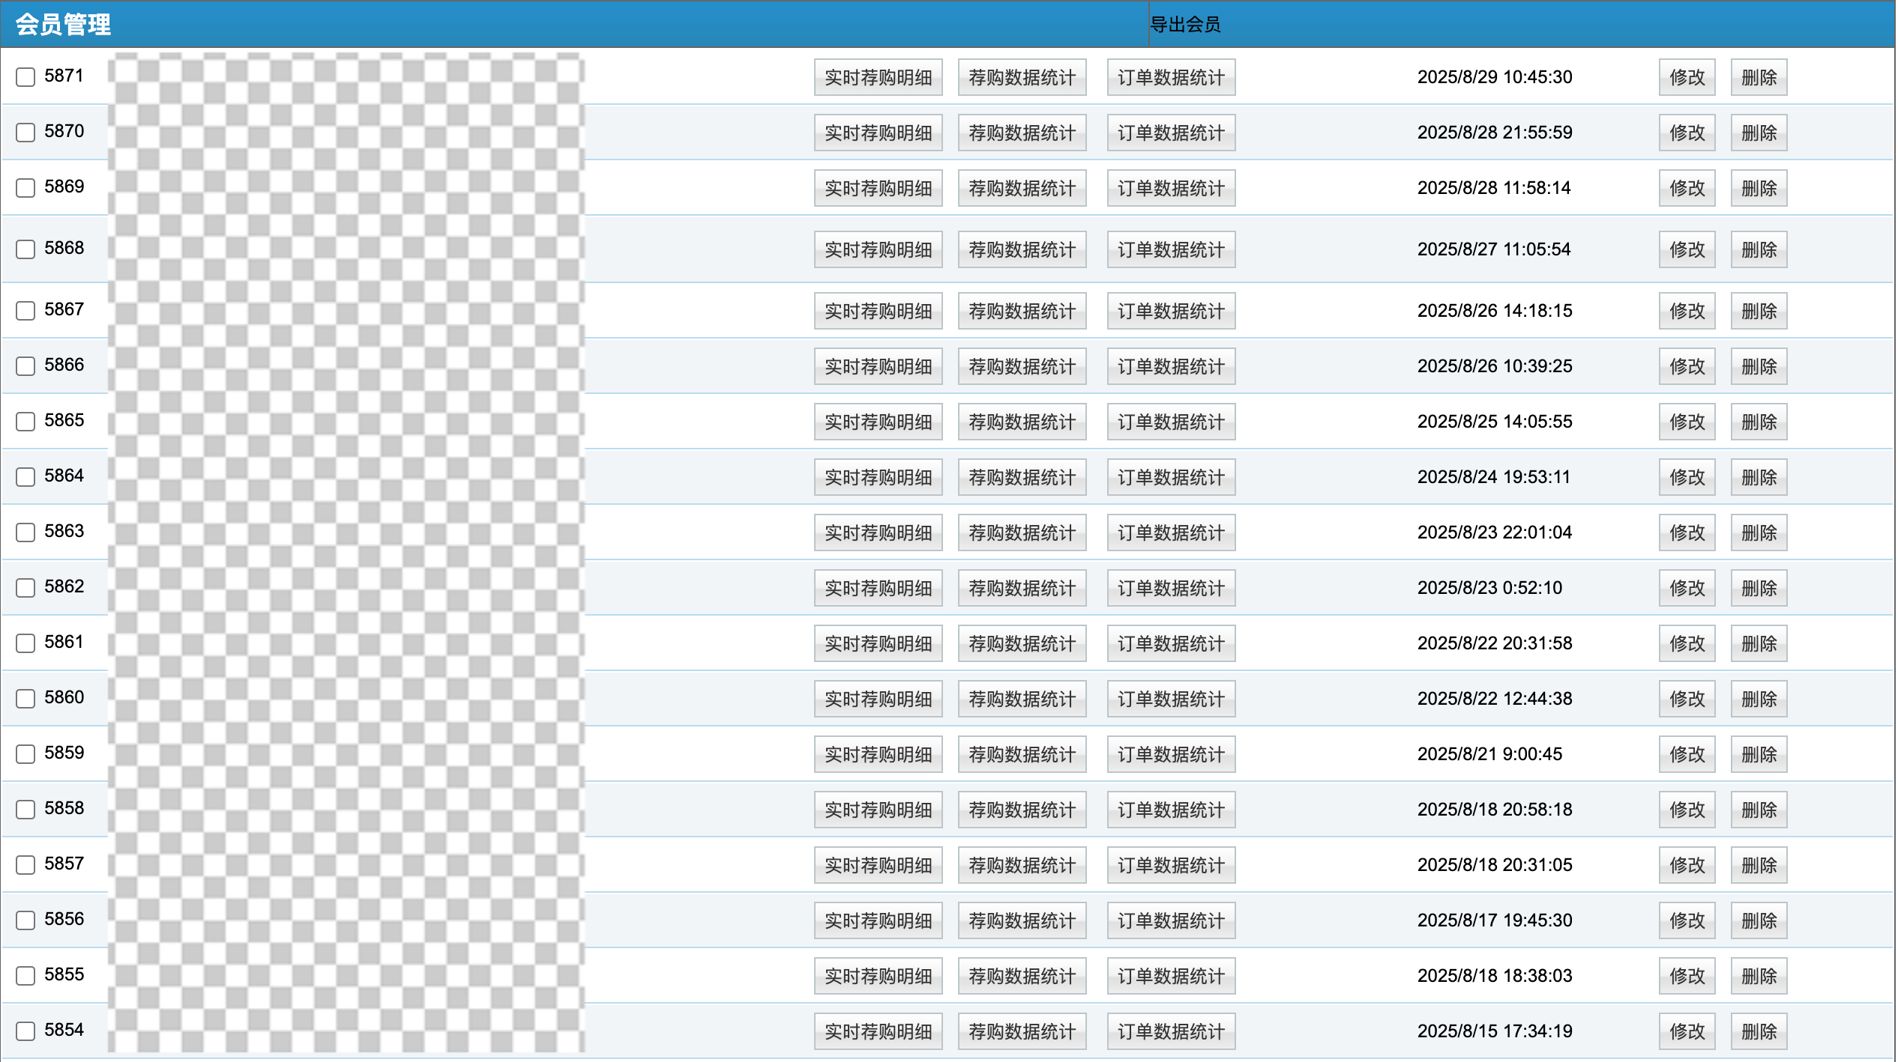Mark the checkbox of row 5854

tap(25, 1031)
